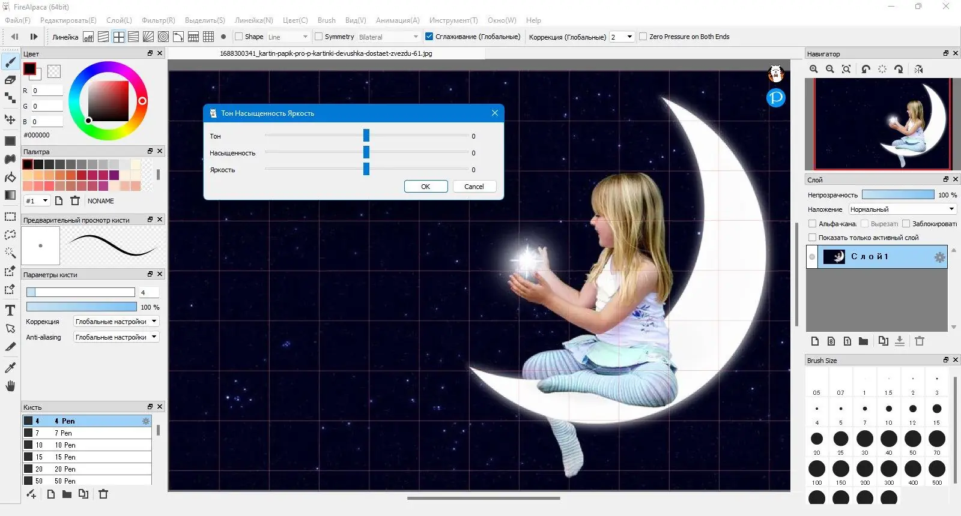Select the rectangular Selection tool
961x516 pixels.
point(10,217)
